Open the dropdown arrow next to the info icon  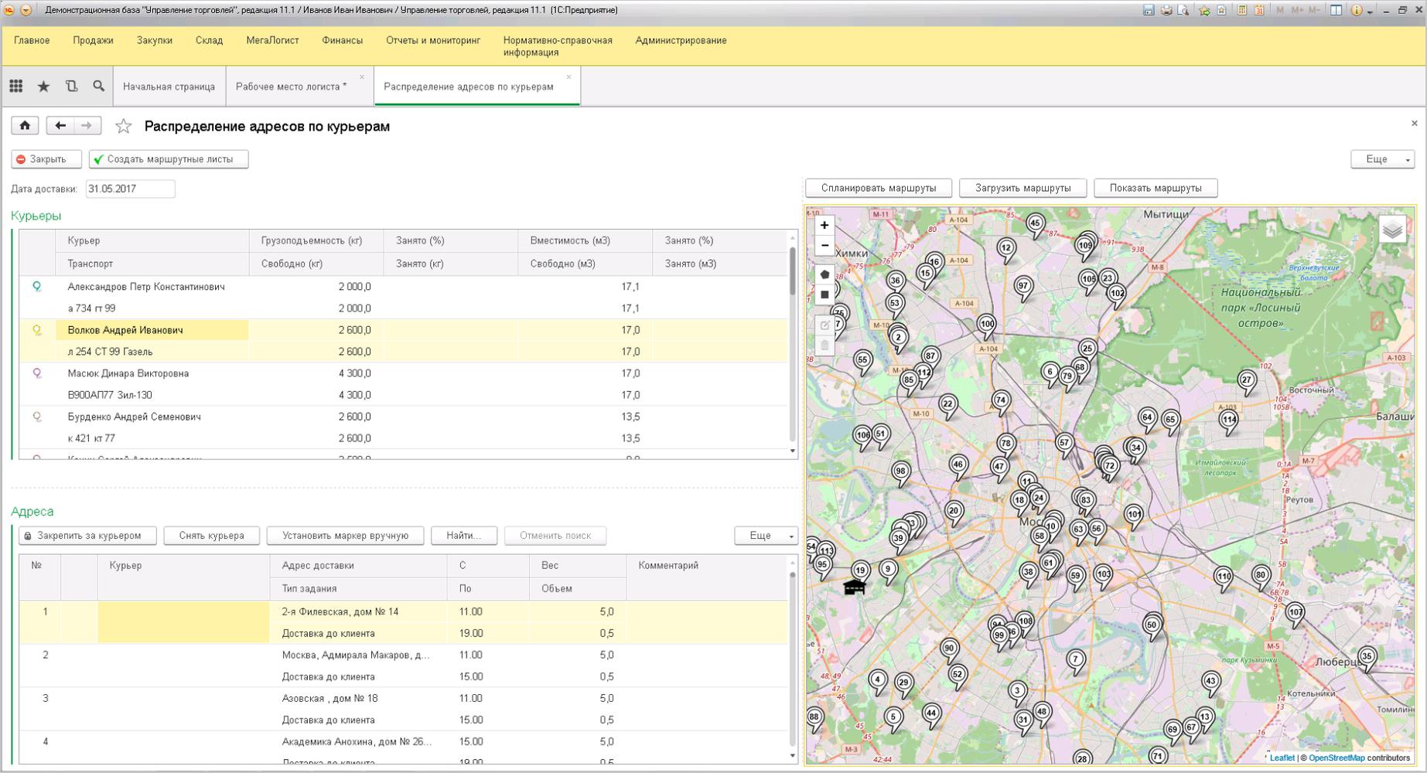[x=1369, y=11]
